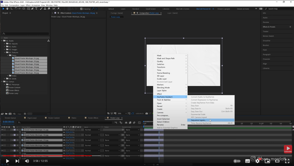Click the red Subscribe button
This screenshot has width=294, height=166.
tap(288, 149)
